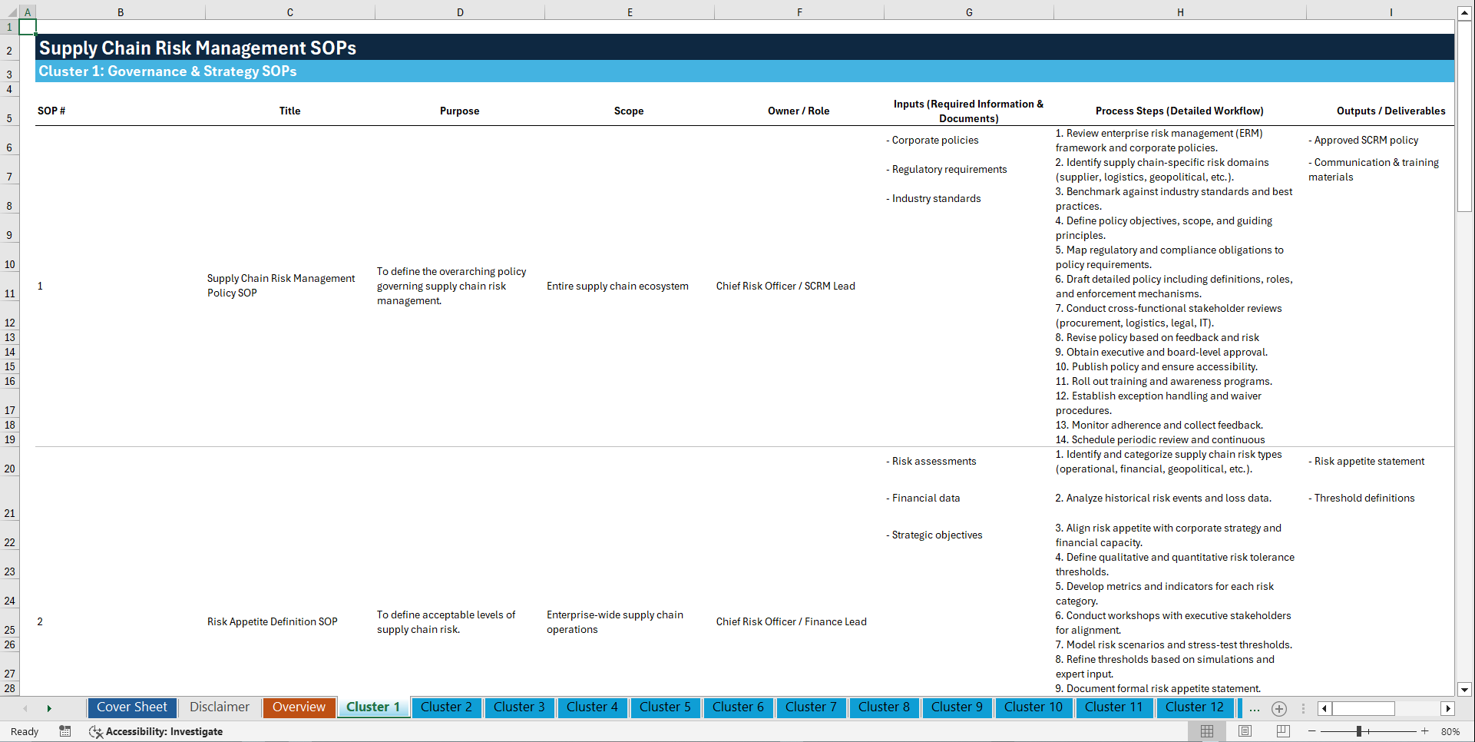Click the previous-sheet navigation arrow
This screenshot has width=1475, height=742.
tap(25, 707)
